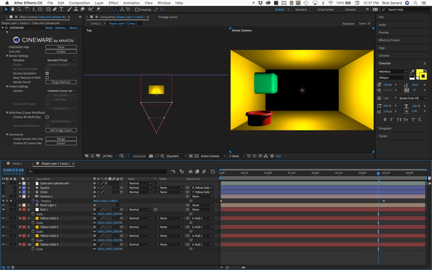Open the Renderer dropdown set to Standard (Final)
432x270 pixels.
click(61, 60)
